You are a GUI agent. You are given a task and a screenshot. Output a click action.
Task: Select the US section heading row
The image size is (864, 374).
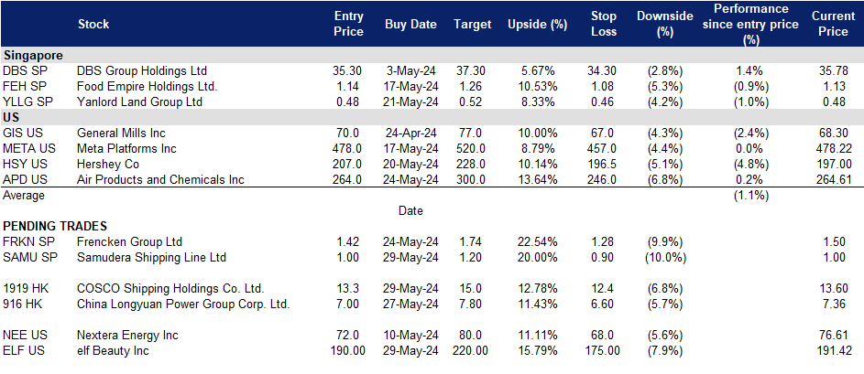12,117
